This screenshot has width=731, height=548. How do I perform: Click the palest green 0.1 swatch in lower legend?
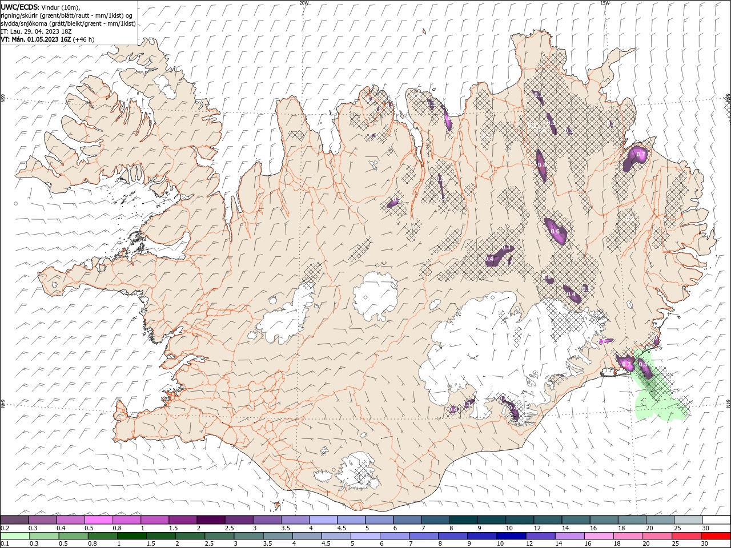point(15,536)
